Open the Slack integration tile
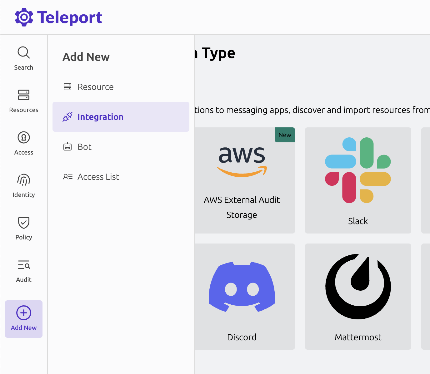The height and width of the screenshot is (374, 430). click(x=358, y=180)
